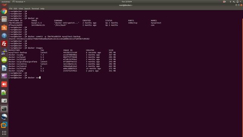The image size is (243, 137).
Task: Open the green image editor dock icon
Action: click(4, 92)
